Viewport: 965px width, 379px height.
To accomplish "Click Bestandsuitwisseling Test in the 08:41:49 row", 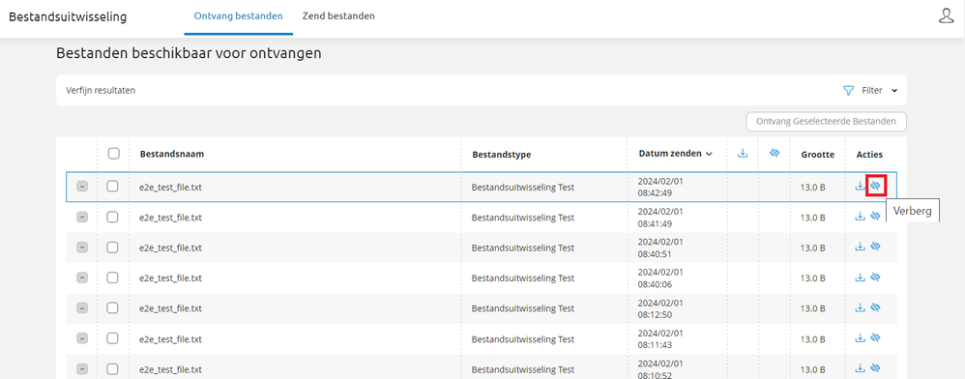I will pyautogui.click(x=522, y=218).
